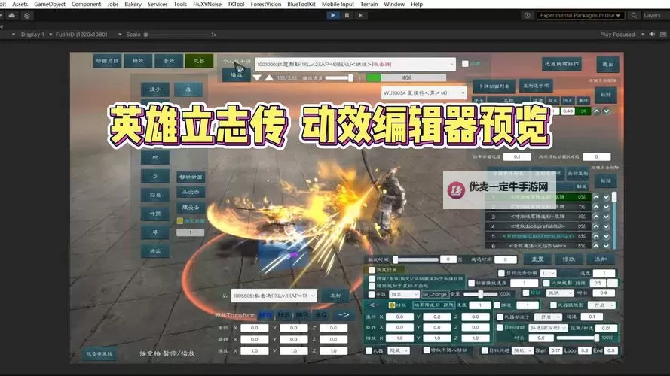Move effect list row 6 up

pyautogui.click(x=596, y=246)
